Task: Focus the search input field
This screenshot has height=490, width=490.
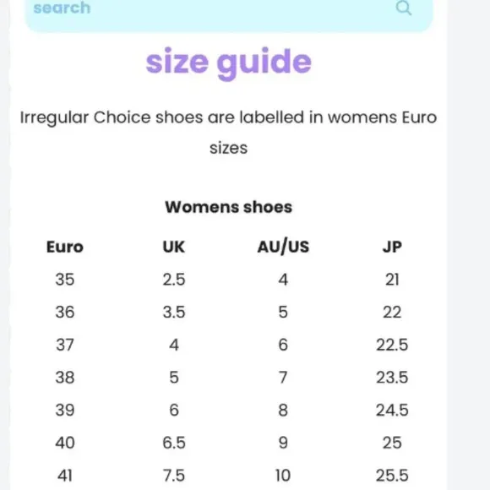Action: tap(229, 14)
